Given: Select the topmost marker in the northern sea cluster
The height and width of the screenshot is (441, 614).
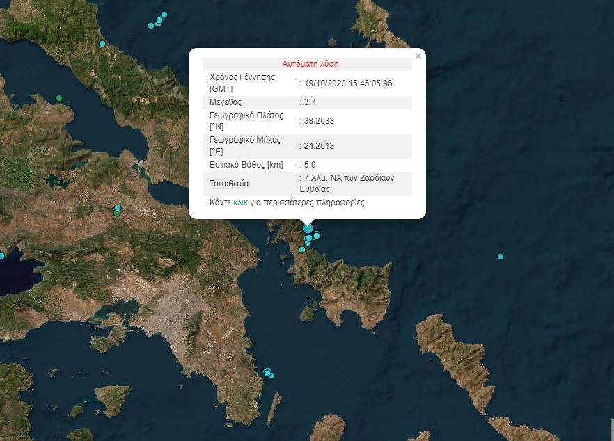Looking at the screenshot, I should (164, 15).
